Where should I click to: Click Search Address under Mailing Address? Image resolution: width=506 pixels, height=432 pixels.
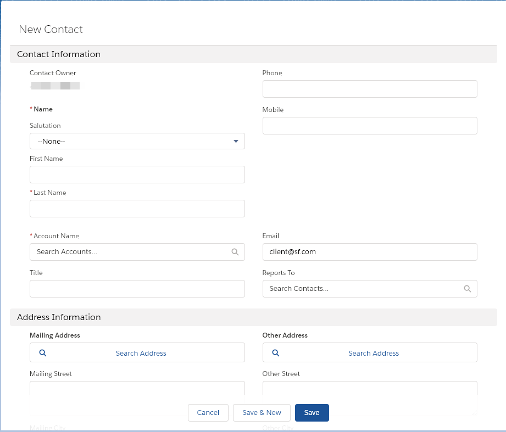coord(141,353)
